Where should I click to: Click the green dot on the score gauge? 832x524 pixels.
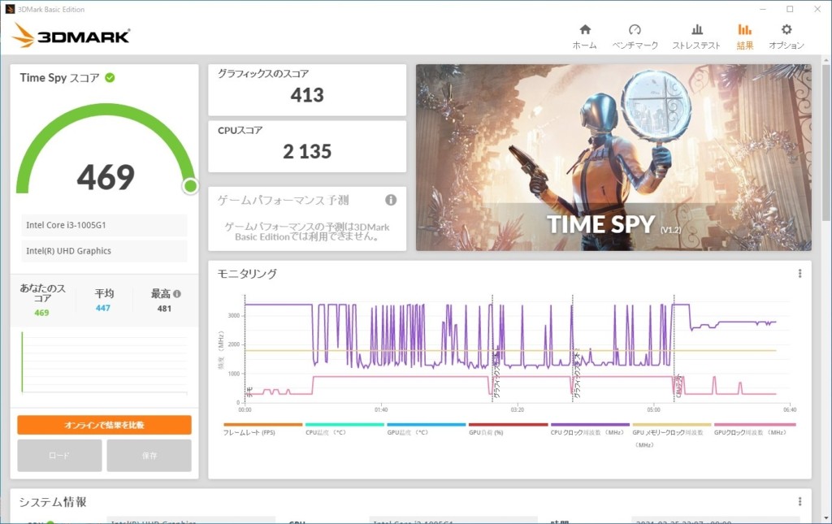190,185
